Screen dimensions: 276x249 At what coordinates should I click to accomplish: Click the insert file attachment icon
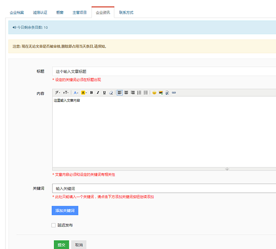click(x=167, y=93)
